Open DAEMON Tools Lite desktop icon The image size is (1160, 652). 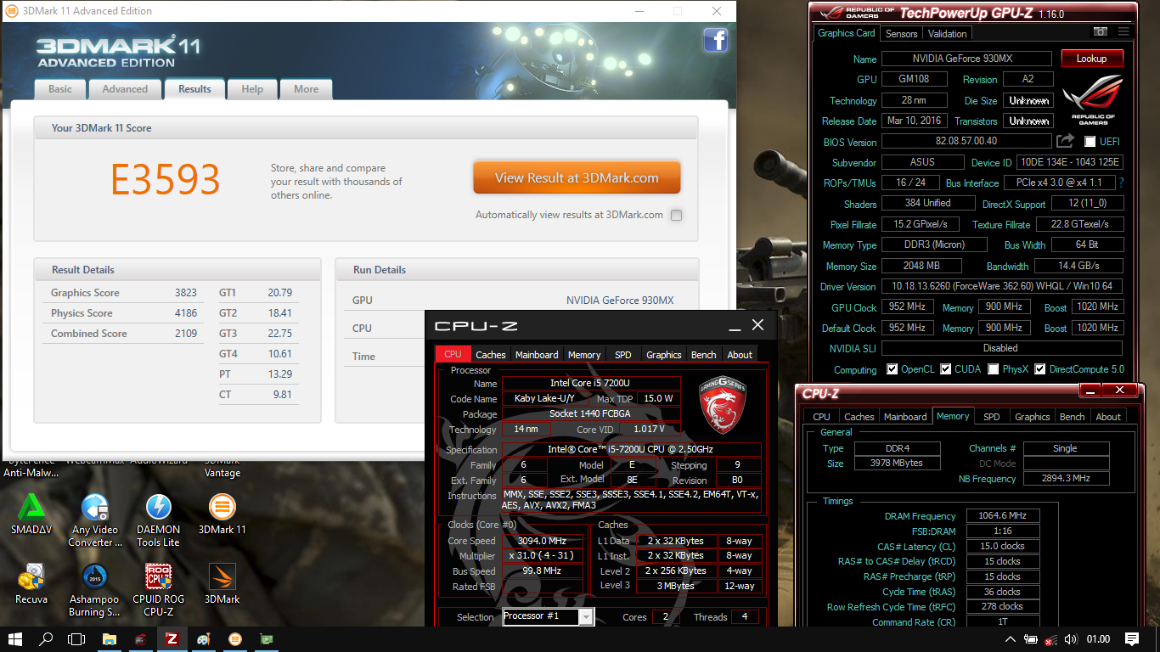point(158,521)
